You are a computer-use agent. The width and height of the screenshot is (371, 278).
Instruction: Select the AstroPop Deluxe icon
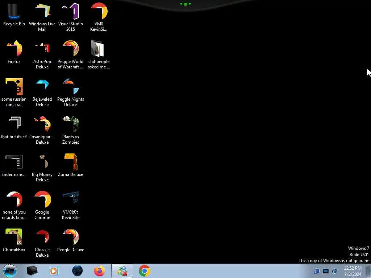(42, 55)
